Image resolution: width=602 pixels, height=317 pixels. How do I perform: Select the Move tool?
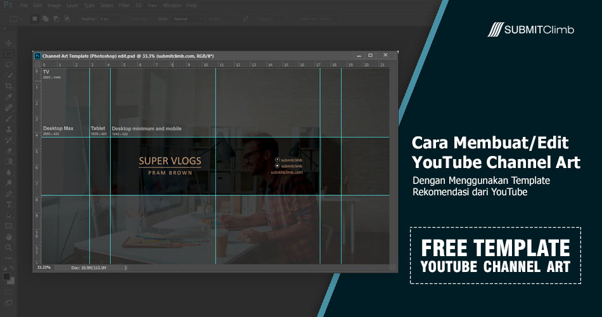tap(8, 43)
